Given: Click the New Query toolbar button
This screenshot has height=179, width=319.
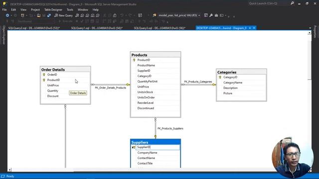Looking at the screenshot, I should click(x=63, y=15).
